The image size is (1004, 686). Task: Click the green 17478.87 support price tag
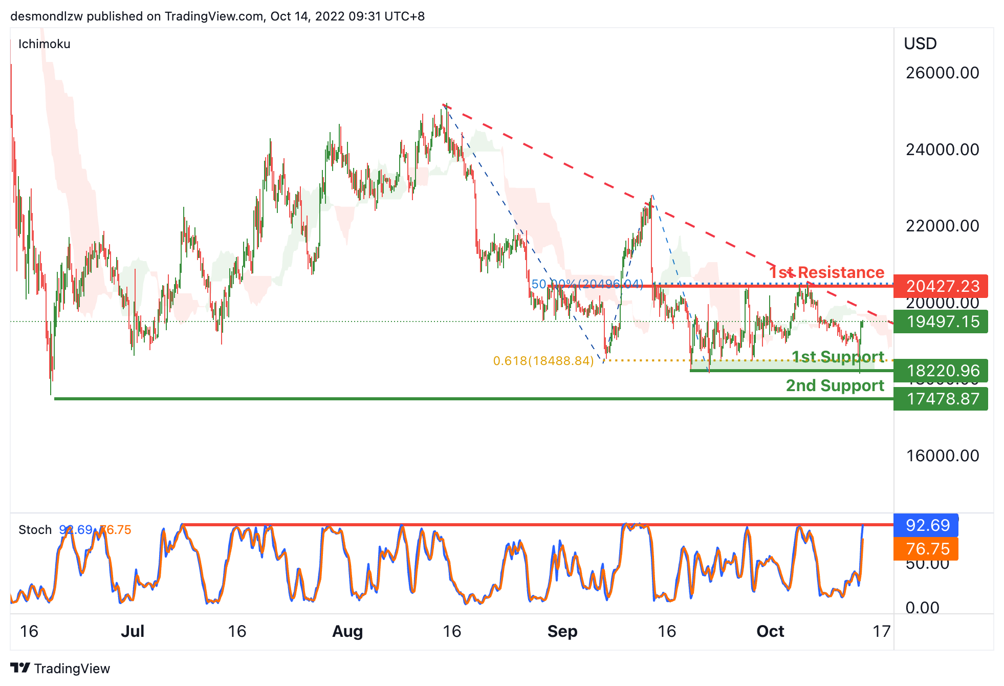tap(941, 399)
